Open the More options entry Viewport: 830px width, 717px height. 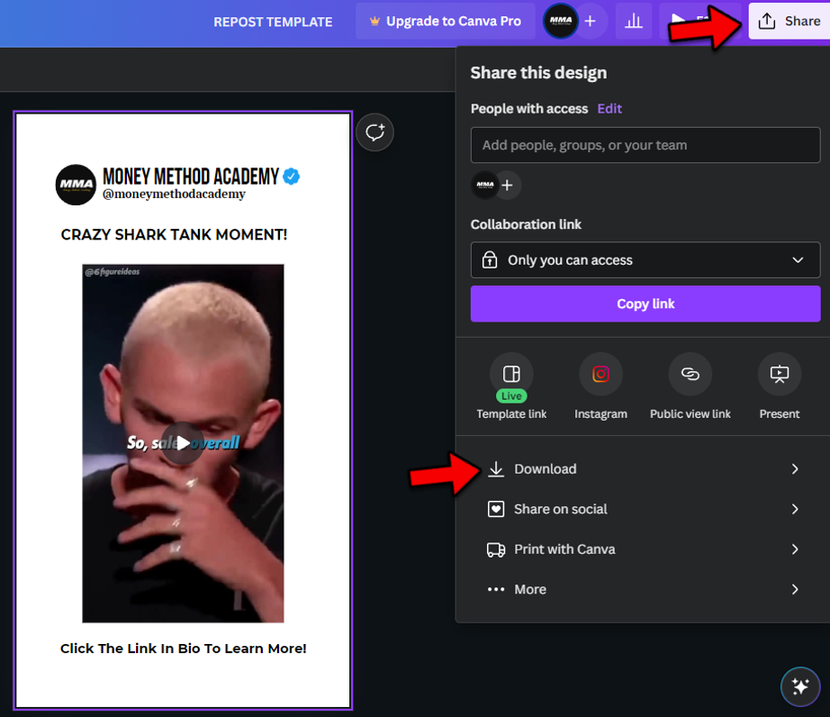pos(643,589)
